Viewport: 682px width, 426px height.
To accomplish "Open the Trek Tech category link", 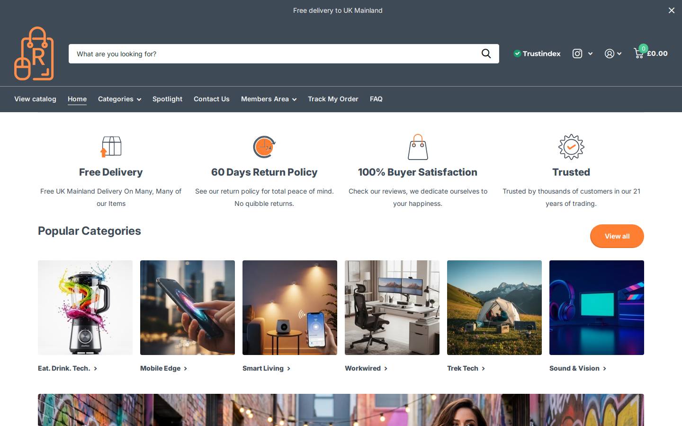I will coord(463,368).
